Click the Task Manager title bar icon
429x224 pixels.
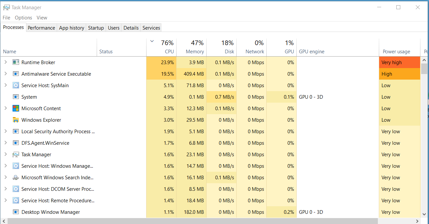pos(6,7)
